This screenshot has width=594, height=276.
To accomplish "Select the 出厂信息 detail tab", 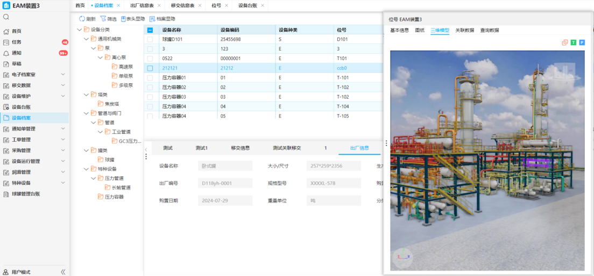I will point(359,148).
